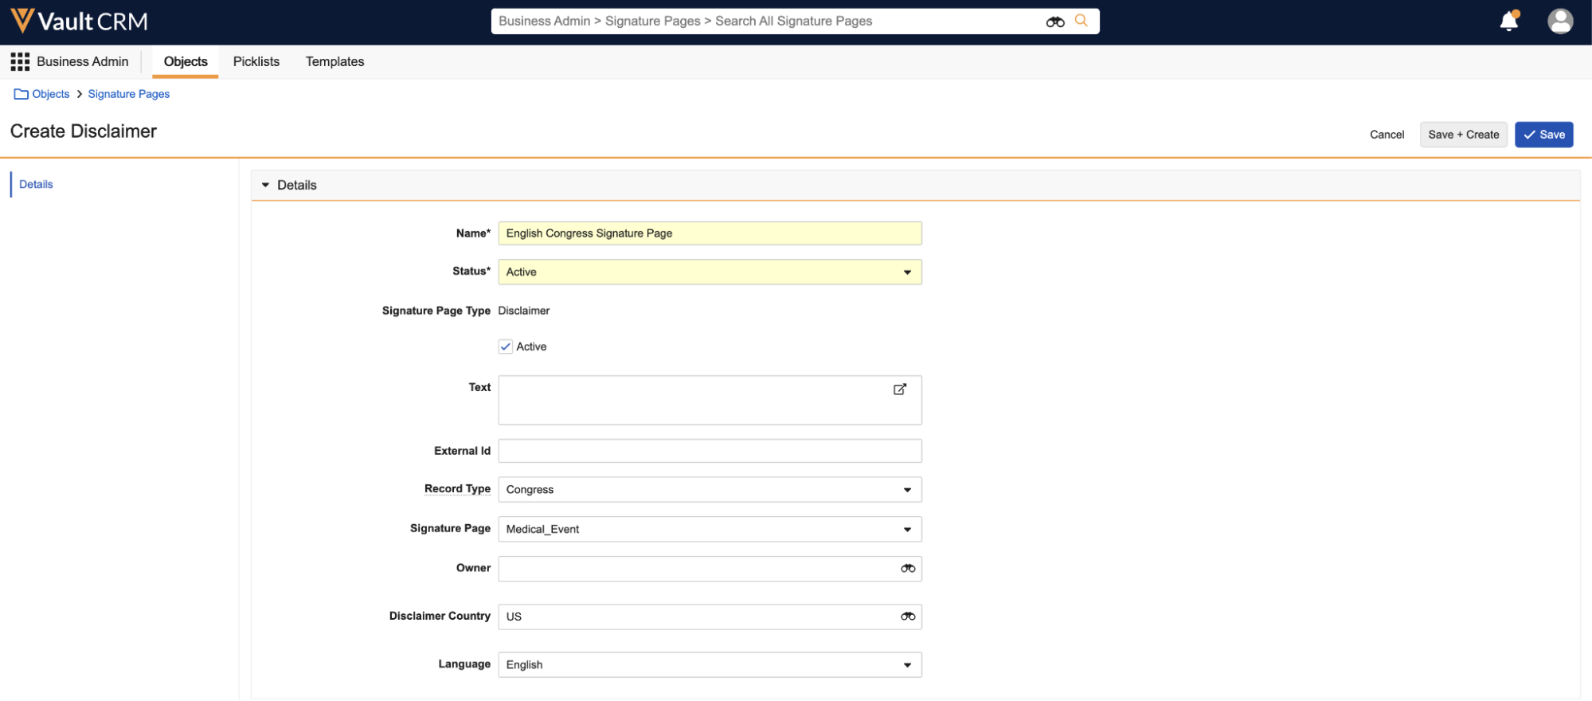This screenshot has width=1592, height=701.
Task: Click into the External Id field
Action: tap(709, 451)
